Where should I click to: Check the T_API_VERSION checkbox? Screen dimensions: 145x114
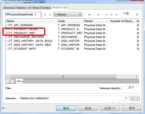7,25
